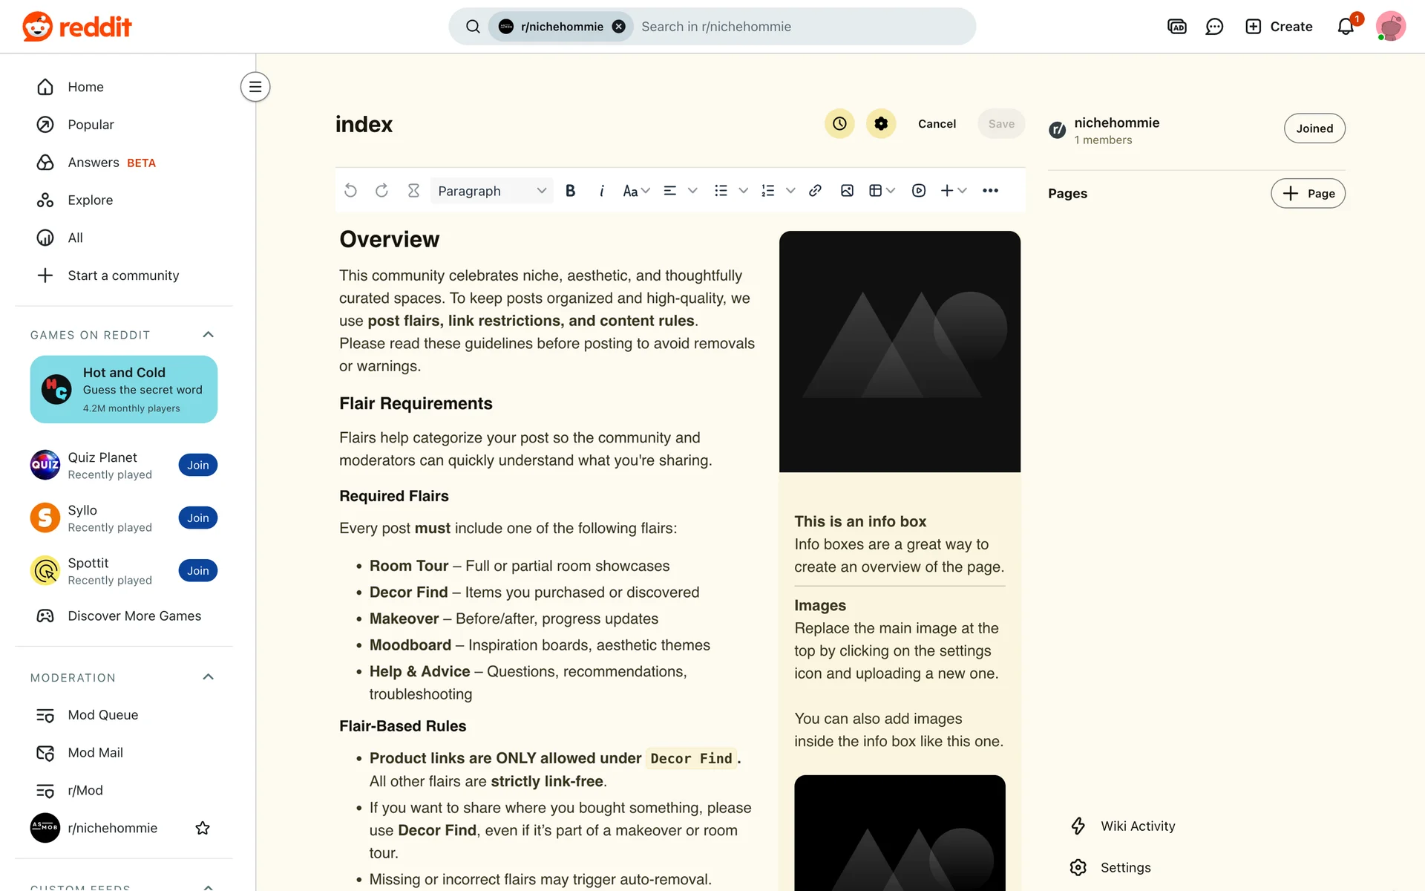Collapse the Moderation section
Image resolution: width=1425 pixels, height=891 pixels.
(209, 677)
